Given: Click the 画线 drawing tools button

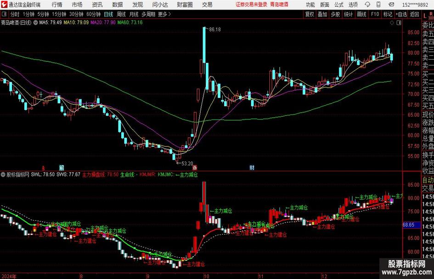Looking at the screenshot, I should (x=361, y=14).
